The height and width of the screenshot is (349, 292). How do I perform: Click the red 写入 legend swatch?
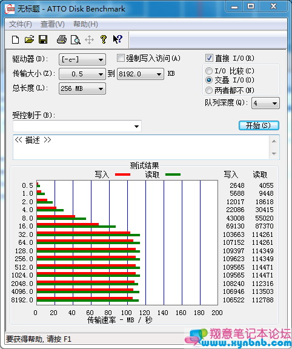tap(122, 174)
